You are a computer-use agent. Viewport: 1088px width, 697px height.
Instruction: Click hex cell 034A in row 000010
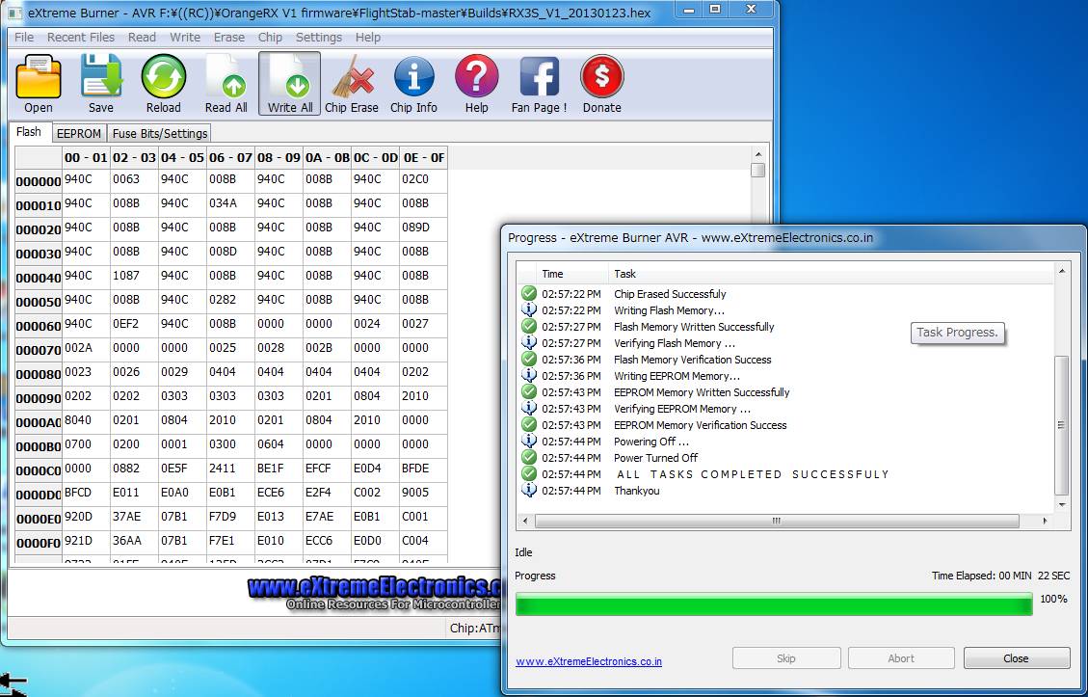[x=230, y=204]
